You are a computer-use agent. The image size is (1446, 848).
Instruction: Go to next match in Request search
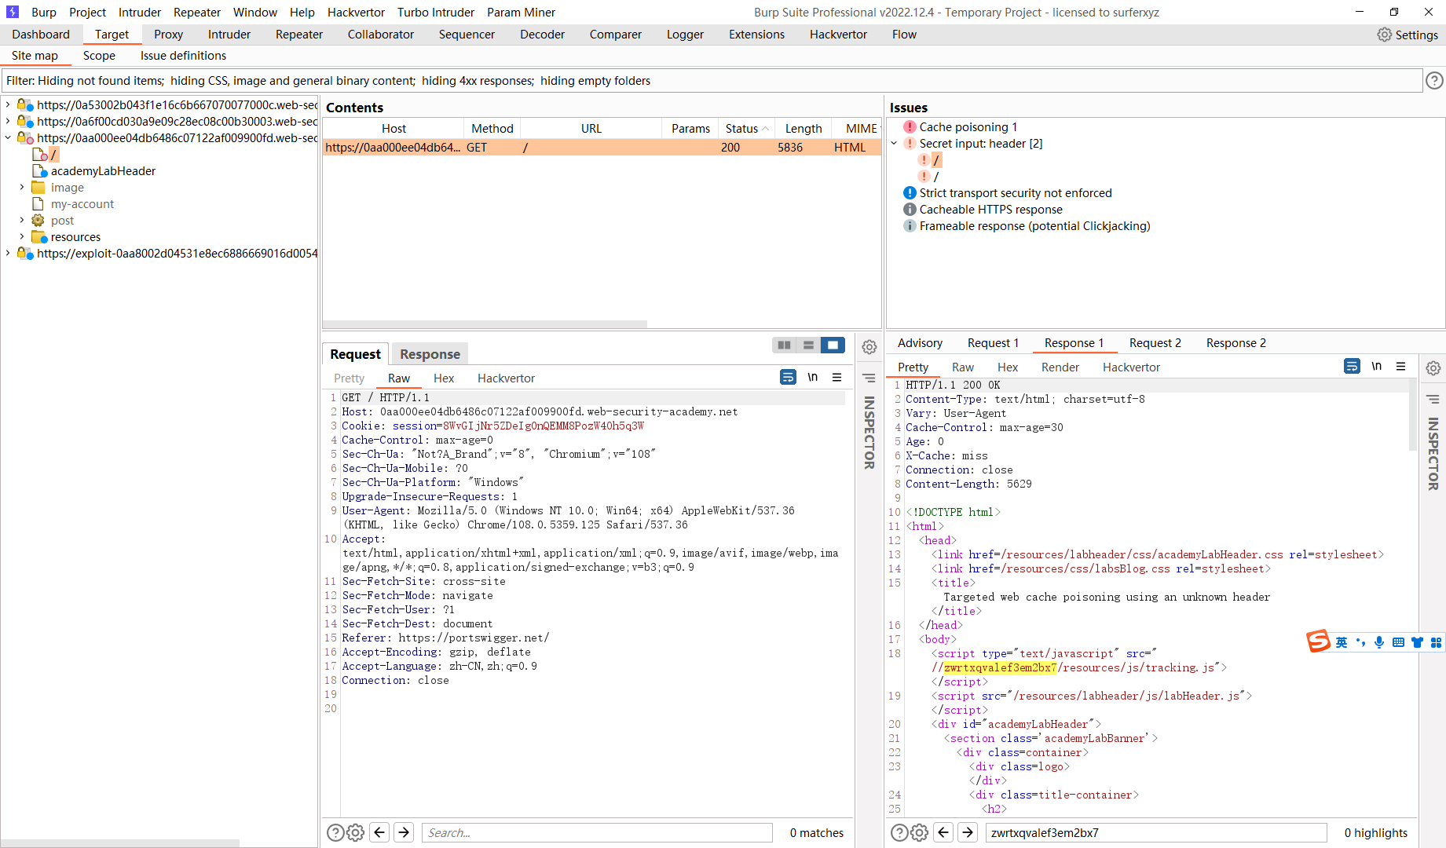click(404, 833)
